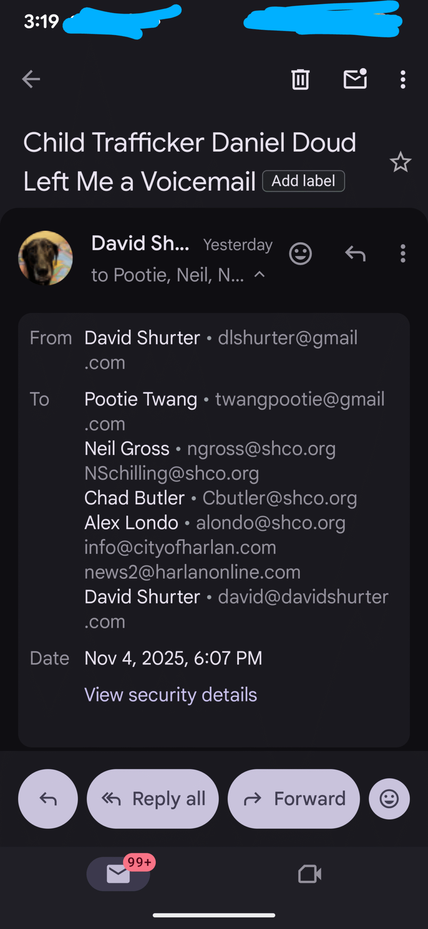Open the message three-dot options menu
Viewport: 428px width, 929px height.
403,253
